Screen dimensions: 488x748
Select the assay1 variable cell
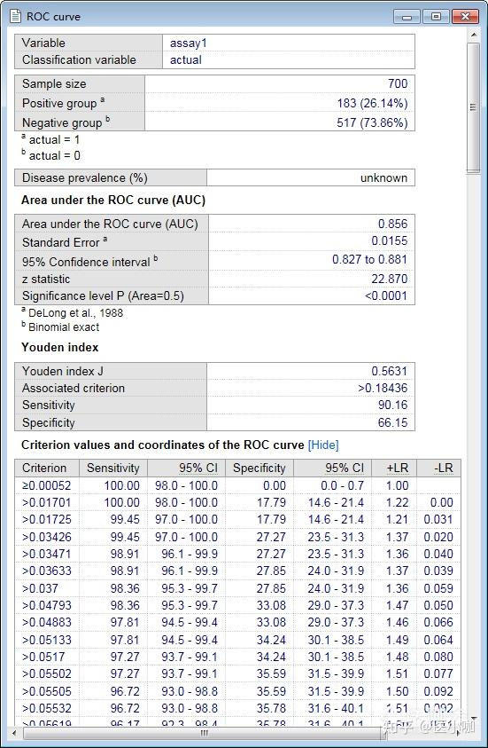[x=289, y=43]
